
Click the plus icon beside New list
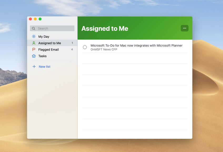(x=34, y=67)
